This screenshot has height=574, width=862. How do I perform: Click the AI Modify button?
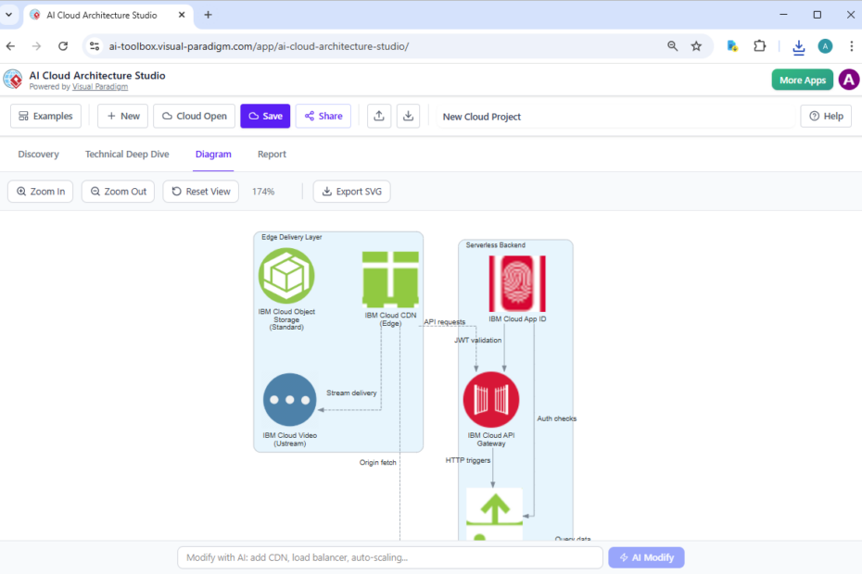(646, 556)
